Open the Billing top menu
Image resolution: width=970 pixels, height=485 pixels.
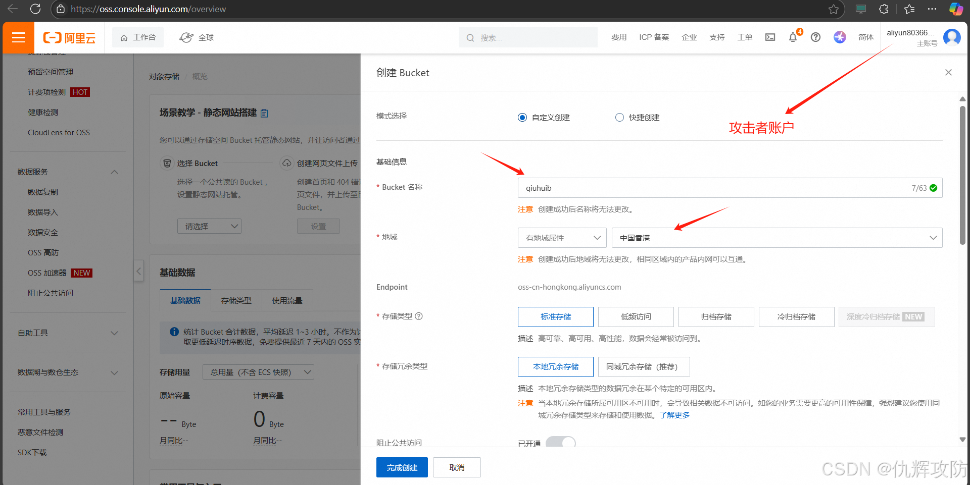[x=619, y=37]
